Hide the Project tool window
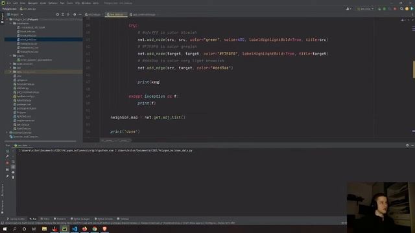Image resolution: width=415 pixels, height=233 pixels. [80, 14]
